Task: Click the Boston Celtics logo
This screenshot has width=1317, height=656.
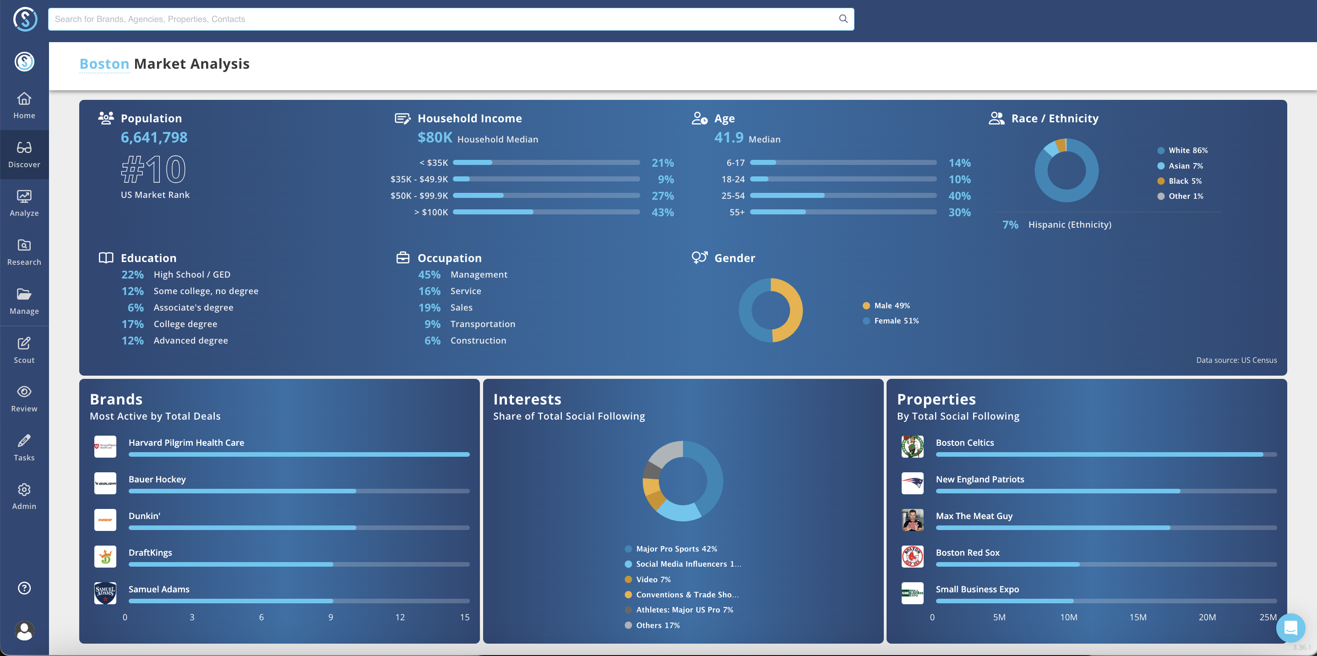Action: tap(913, 446)
